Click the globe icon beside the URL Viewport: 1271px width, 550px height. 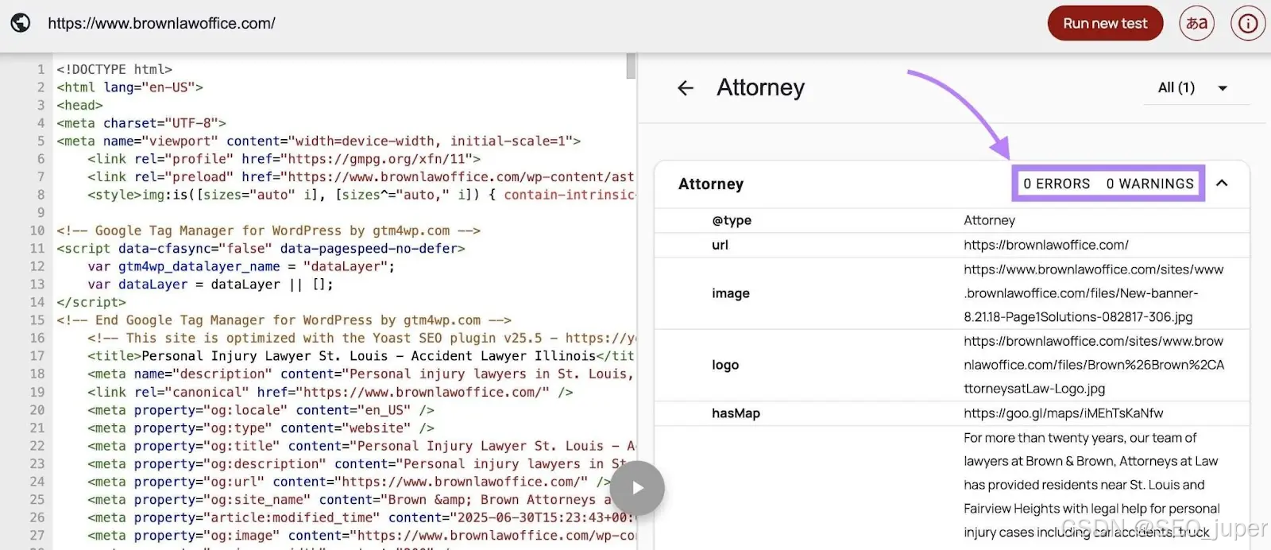(21, 23)
